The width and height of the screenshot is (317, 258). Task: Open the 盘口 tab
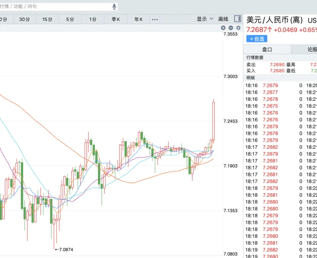[267, 49]
